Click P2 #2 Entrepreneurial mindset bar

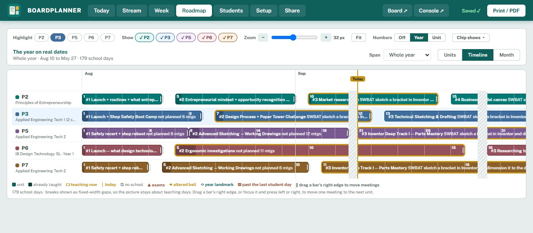tap(236, 99)
